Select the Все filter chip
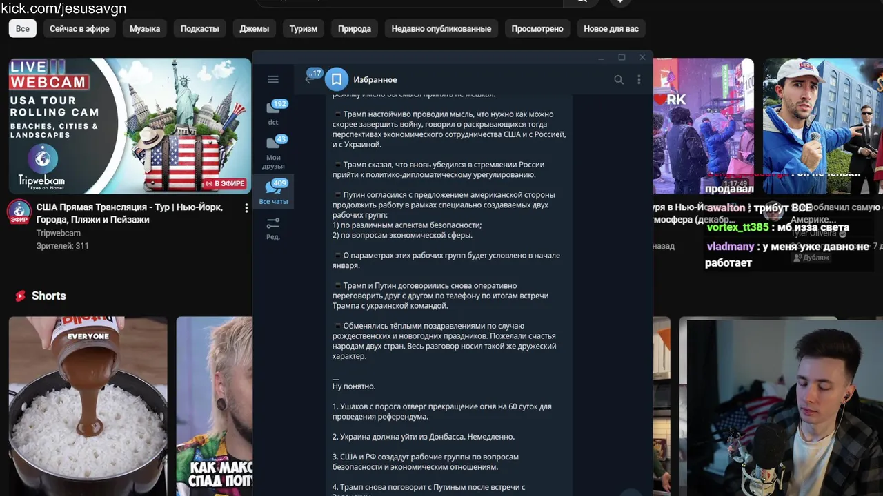This screenshot has width=883, height=496. (x=23, y=28)
